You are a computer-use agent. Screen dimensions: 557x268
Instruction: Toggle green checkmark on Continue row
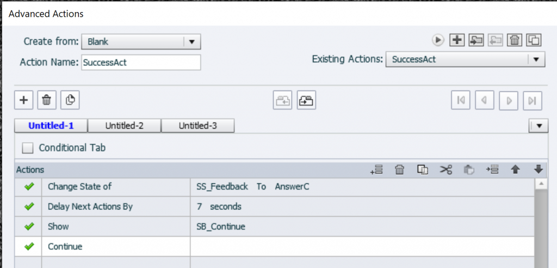(x=29, y=246)
